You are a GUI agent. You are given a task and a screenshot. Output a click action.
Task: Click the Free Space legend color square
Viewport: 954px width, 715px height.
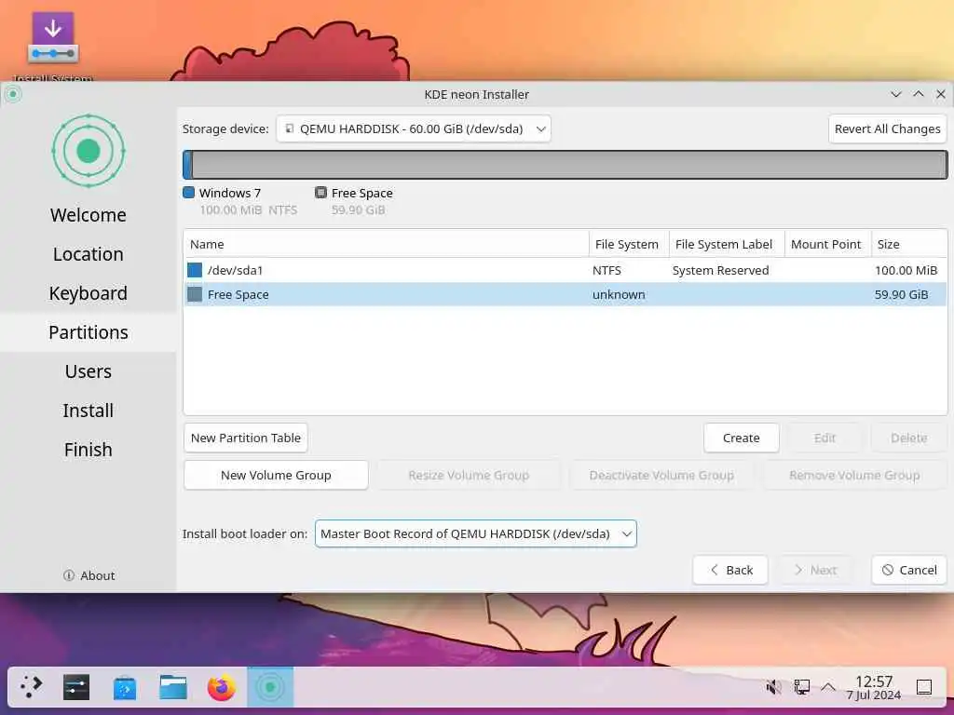[x=320, y=193]
